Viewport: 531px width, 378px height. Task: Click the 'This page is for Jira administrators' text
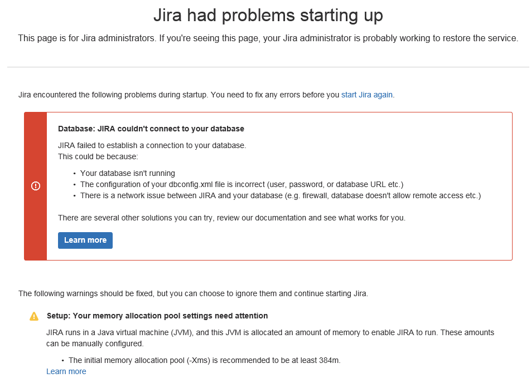click(x=268, y=38)
